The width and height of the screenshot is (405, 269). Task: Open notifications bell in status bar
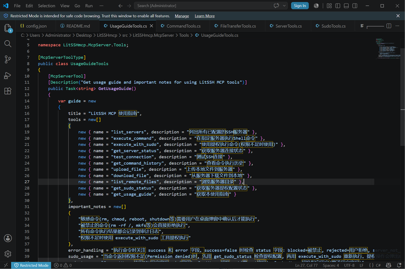coord(399,265)
